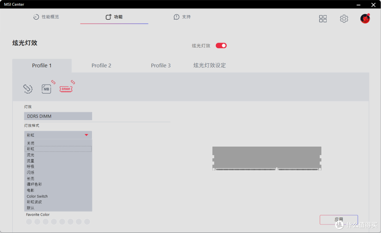Select the MB motherboard device icon
Image resolution: width=381 pixels, height=233 pixels.
point(47,89)
